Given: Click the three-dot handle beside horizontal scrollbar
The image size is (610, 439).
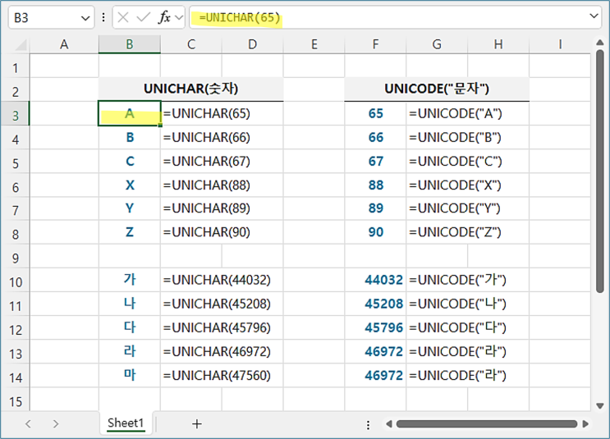Looking at the screenshot, I should (x=368, y=424).
